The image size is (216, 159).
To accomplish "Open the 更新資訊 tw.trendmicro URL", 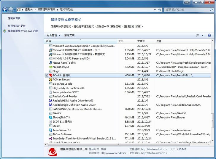I will 155,153.
